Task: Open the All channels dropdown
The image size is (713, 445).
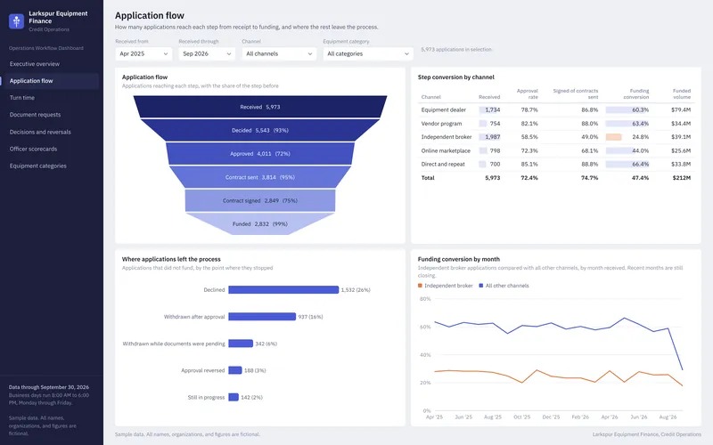Action: pyautogui.click(x=279, y=53)
